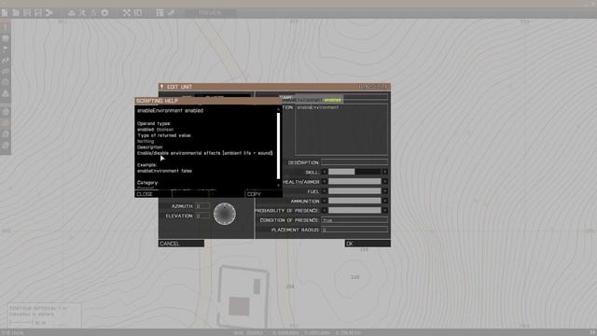Screen dimensions: 597x336
Task: Click the merge arrow icon in top toolbar
Action: click(x=49, y=12)
